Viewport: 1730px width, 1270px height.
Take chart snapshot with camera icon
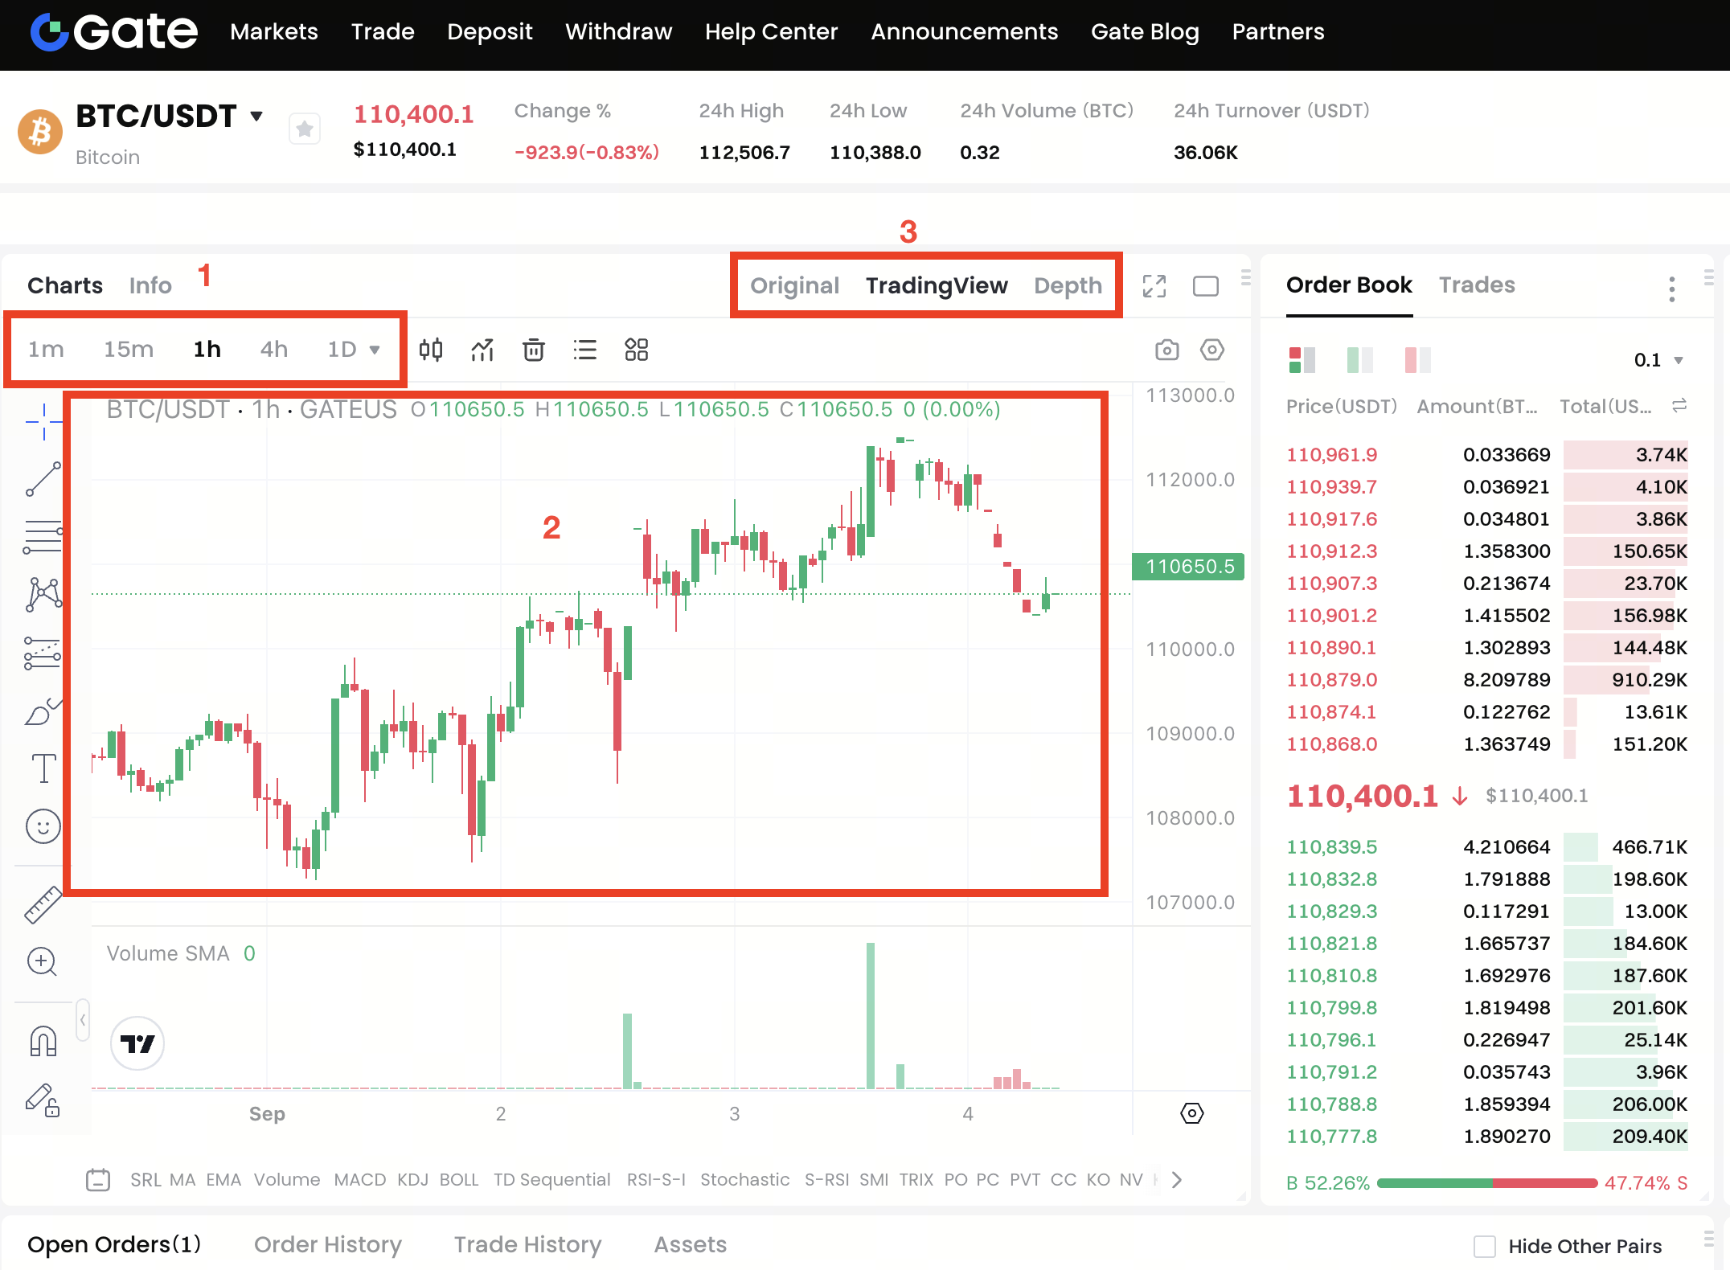[1166, 350]
